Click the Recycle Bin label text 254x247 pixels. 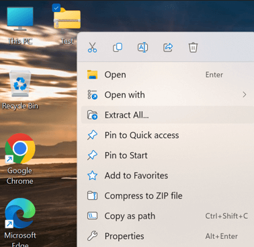pos(20,106)
